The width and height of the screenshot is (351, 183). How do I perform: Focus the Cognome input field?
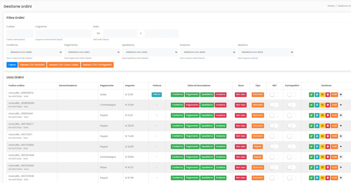pos(63,33)
